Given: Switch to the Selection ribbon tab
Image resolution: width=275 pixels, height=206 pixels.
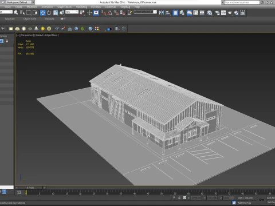Looking at the screenshot, I should pos(10,19).
